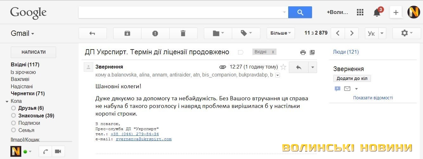Open notifications bell
Viewport: 423px width, 159px height.
tap(377, 13)
